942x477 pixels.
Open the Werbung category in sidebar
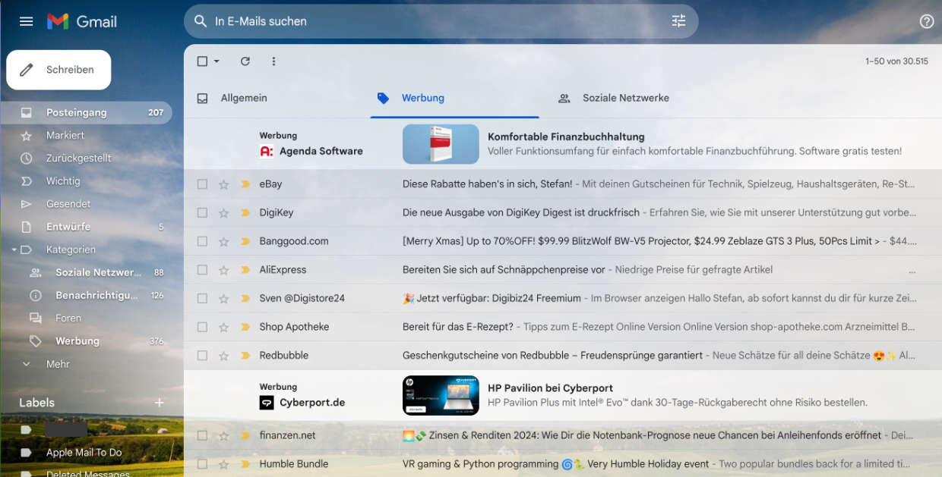click(86, 341)
